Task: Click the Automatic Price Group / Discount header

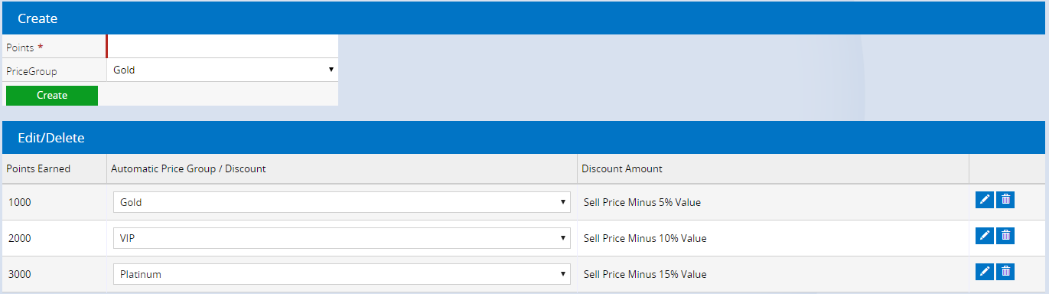Action: (188, 168)
